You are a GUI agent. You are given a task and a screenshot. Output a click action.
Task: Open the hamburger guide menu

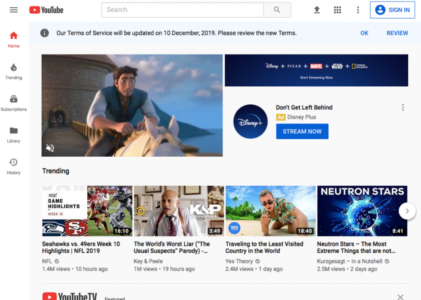(x=14, y=10)
